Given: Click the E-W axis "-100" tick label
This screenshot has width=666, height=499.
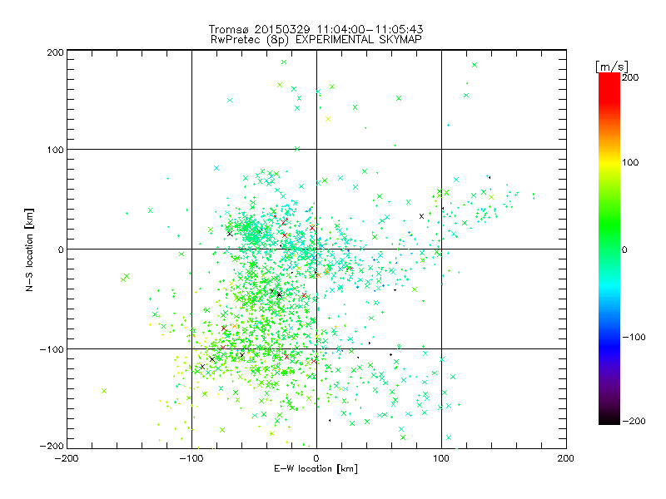Looking at the screenshot, I should click(191, 458).
